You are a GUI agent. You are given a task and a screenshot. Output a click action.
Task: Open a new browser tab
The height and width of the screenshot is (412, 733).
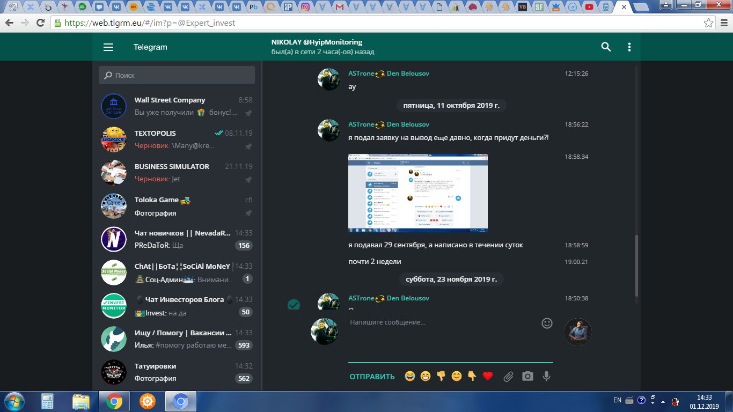coord(641,7)
